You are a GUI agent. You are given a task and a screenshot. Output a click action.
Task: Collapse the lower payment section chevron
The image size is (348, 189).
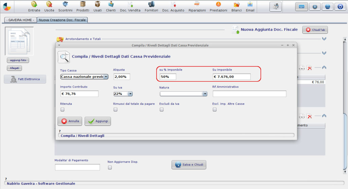[x=324, y=116]
